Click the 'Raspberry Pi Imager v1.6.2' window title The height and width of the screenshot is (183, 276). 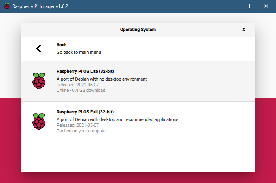[x=40, y=6]
